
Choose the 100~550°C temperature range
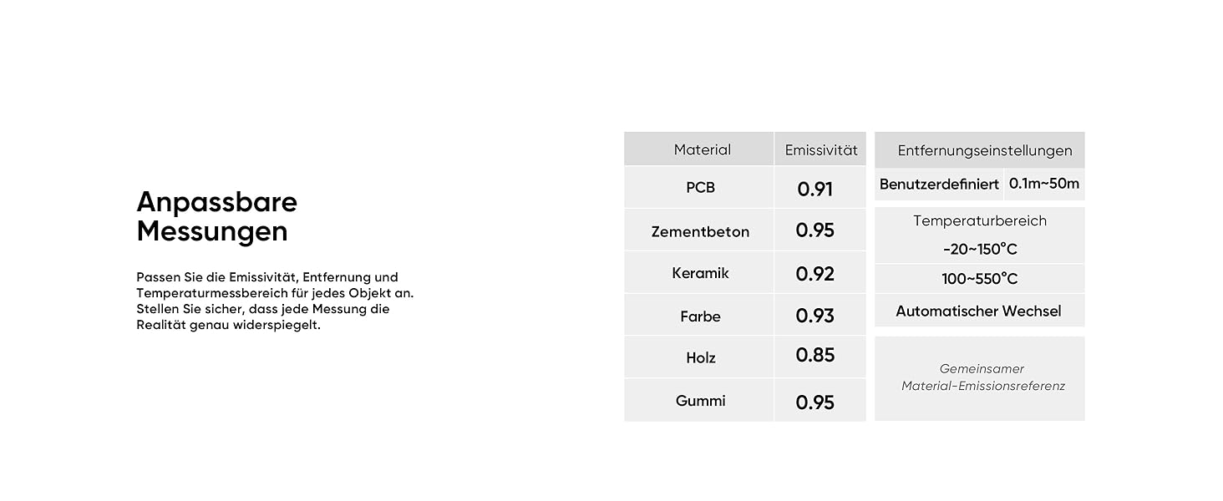click(979, 279)
